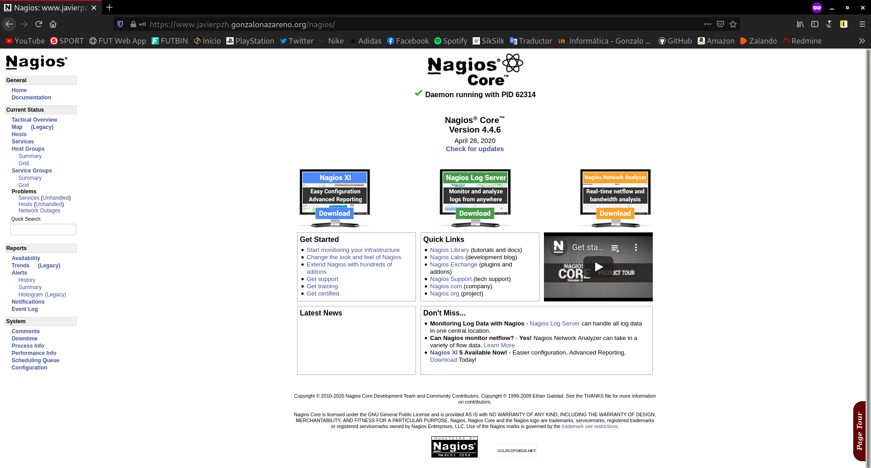
Task: Open the Facebook bookmark
Action: click(x=408, y=41)
